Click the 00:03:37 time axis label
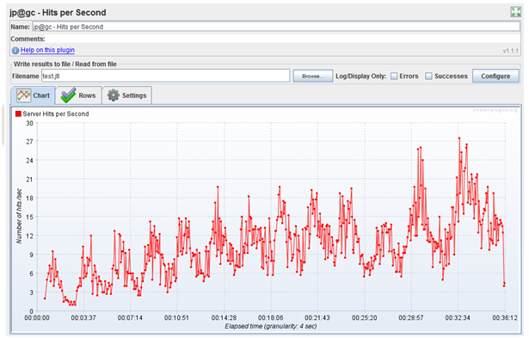This screenshot has width=529, height=338. click(83, 317)
